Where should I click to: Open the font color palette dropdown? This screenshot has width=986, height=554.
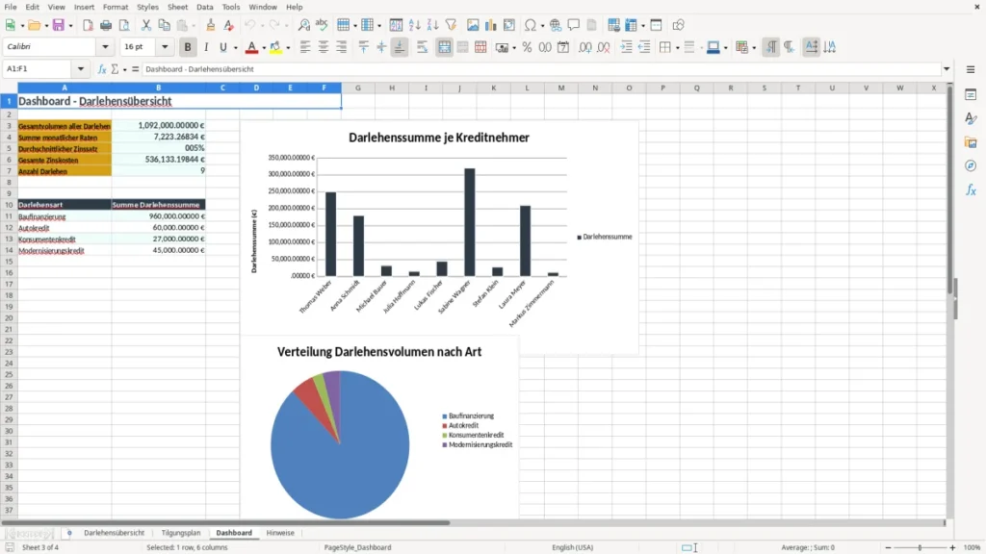click(x=264, y=48)
